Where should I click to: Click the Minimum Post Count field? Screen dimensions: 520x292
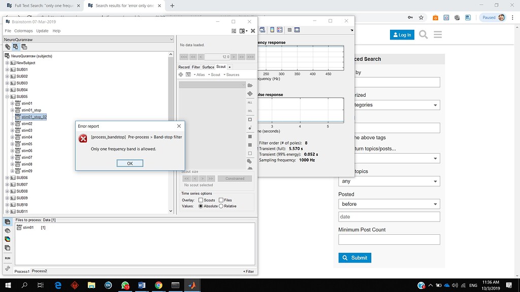tap(389, 240)
